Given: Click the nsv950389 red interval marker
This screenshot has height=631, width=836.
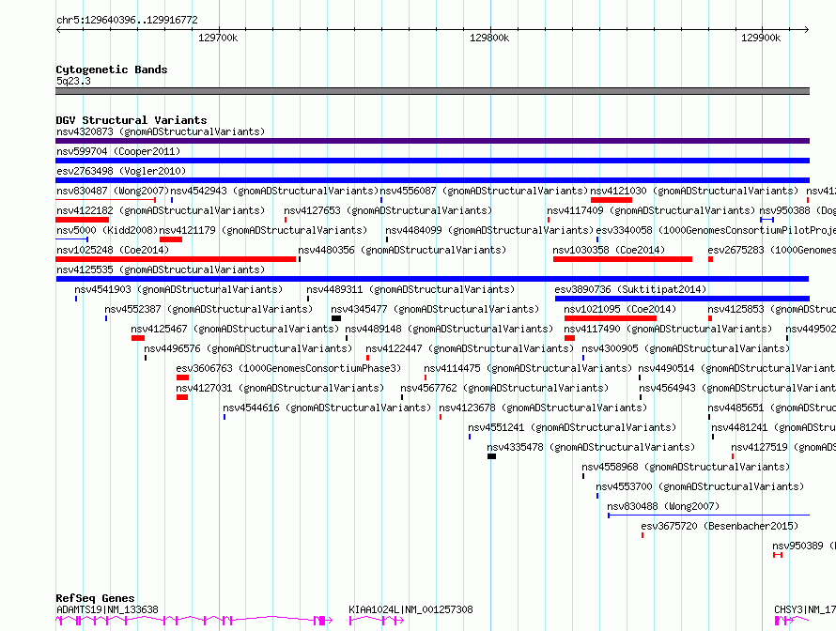Looking at the screenshot, I should point(778,555).
